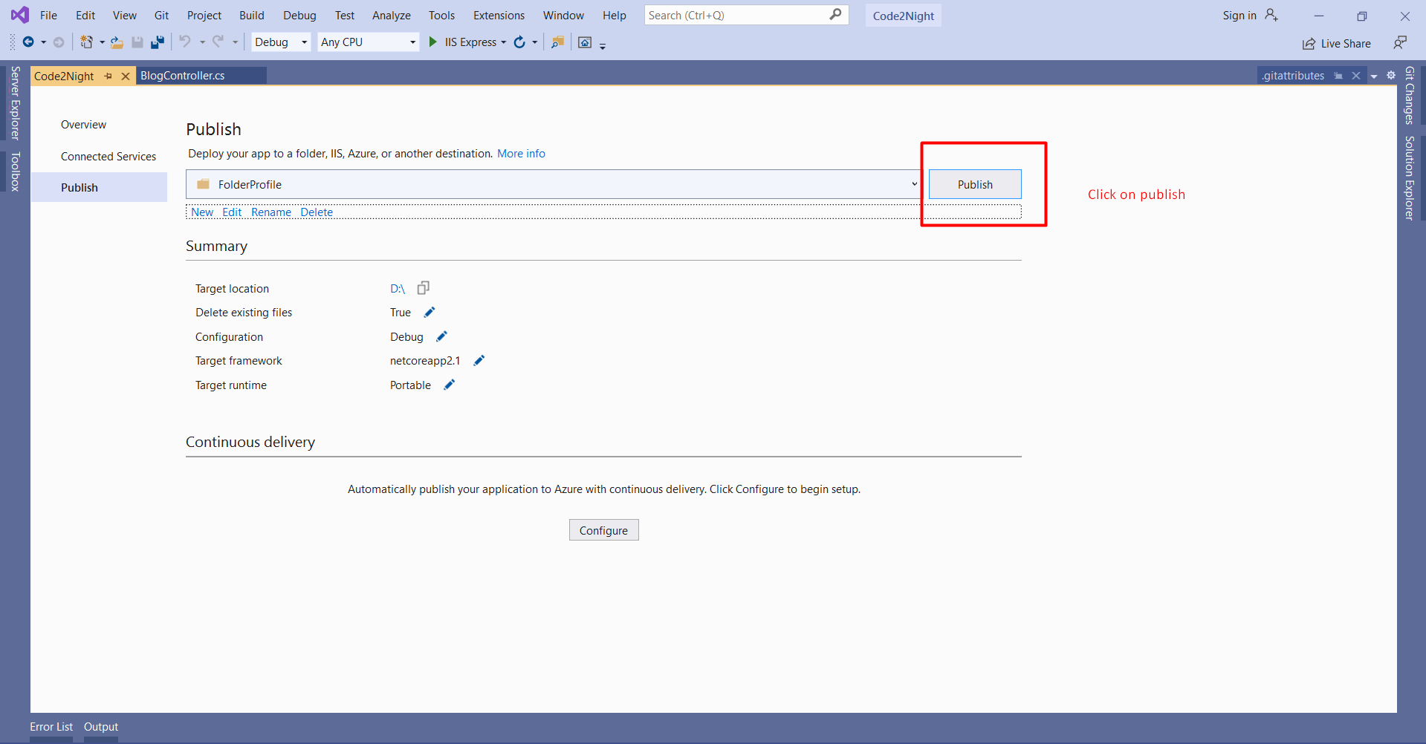This screenshot has height=744, width=1426.
Task: Click the Undo toolbar icon
Action: [x=185, y=42]
